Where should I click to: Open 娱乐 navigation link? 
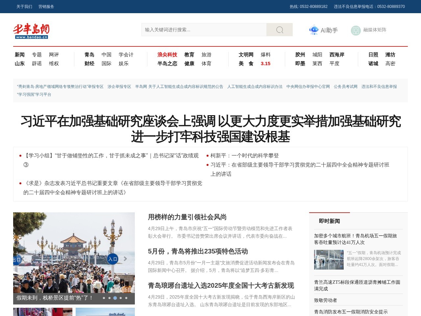(x=124, y=64)
